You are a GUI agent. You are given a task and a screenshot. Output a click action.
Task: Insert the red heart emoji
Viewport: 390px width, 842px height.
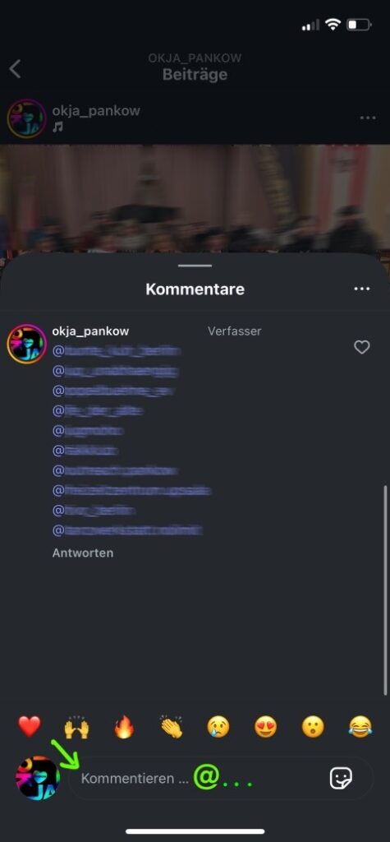30,727
